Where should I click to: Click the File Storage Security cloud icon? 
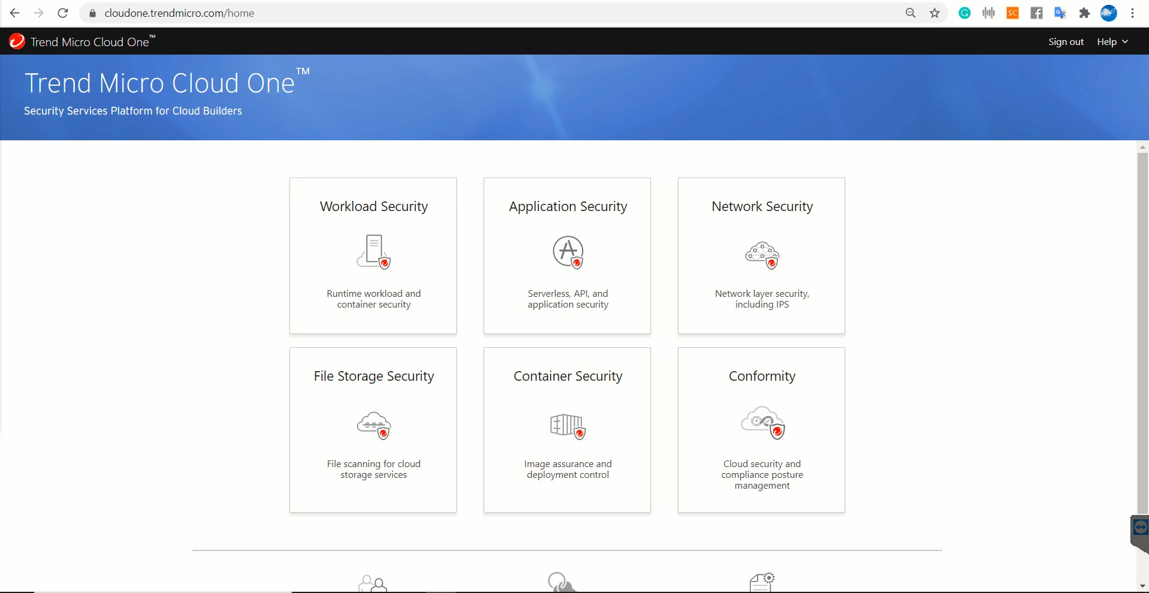373,425
